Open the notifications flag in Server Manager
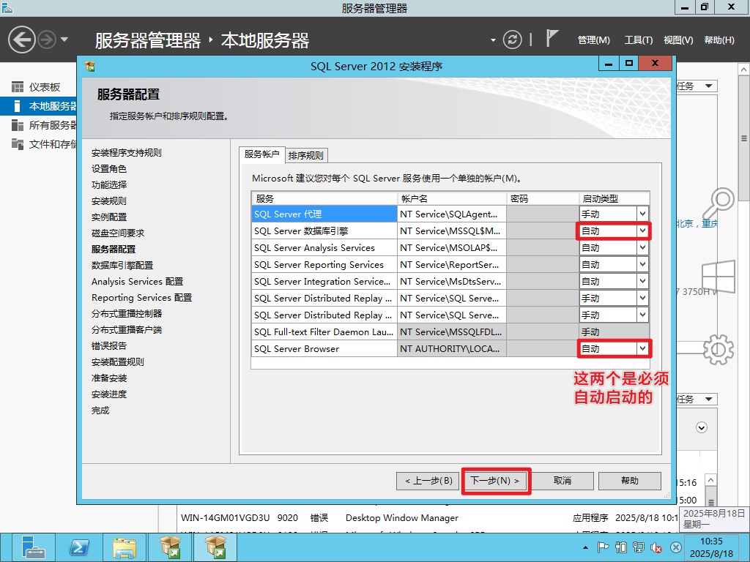Image resolution: width=750 pixels, height=562 pixels. (552, 38)
